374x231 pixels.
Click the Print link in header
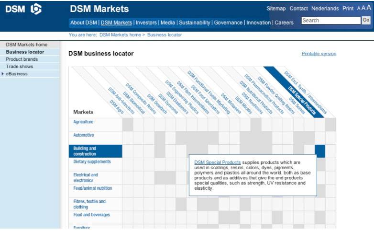(348, 9)
